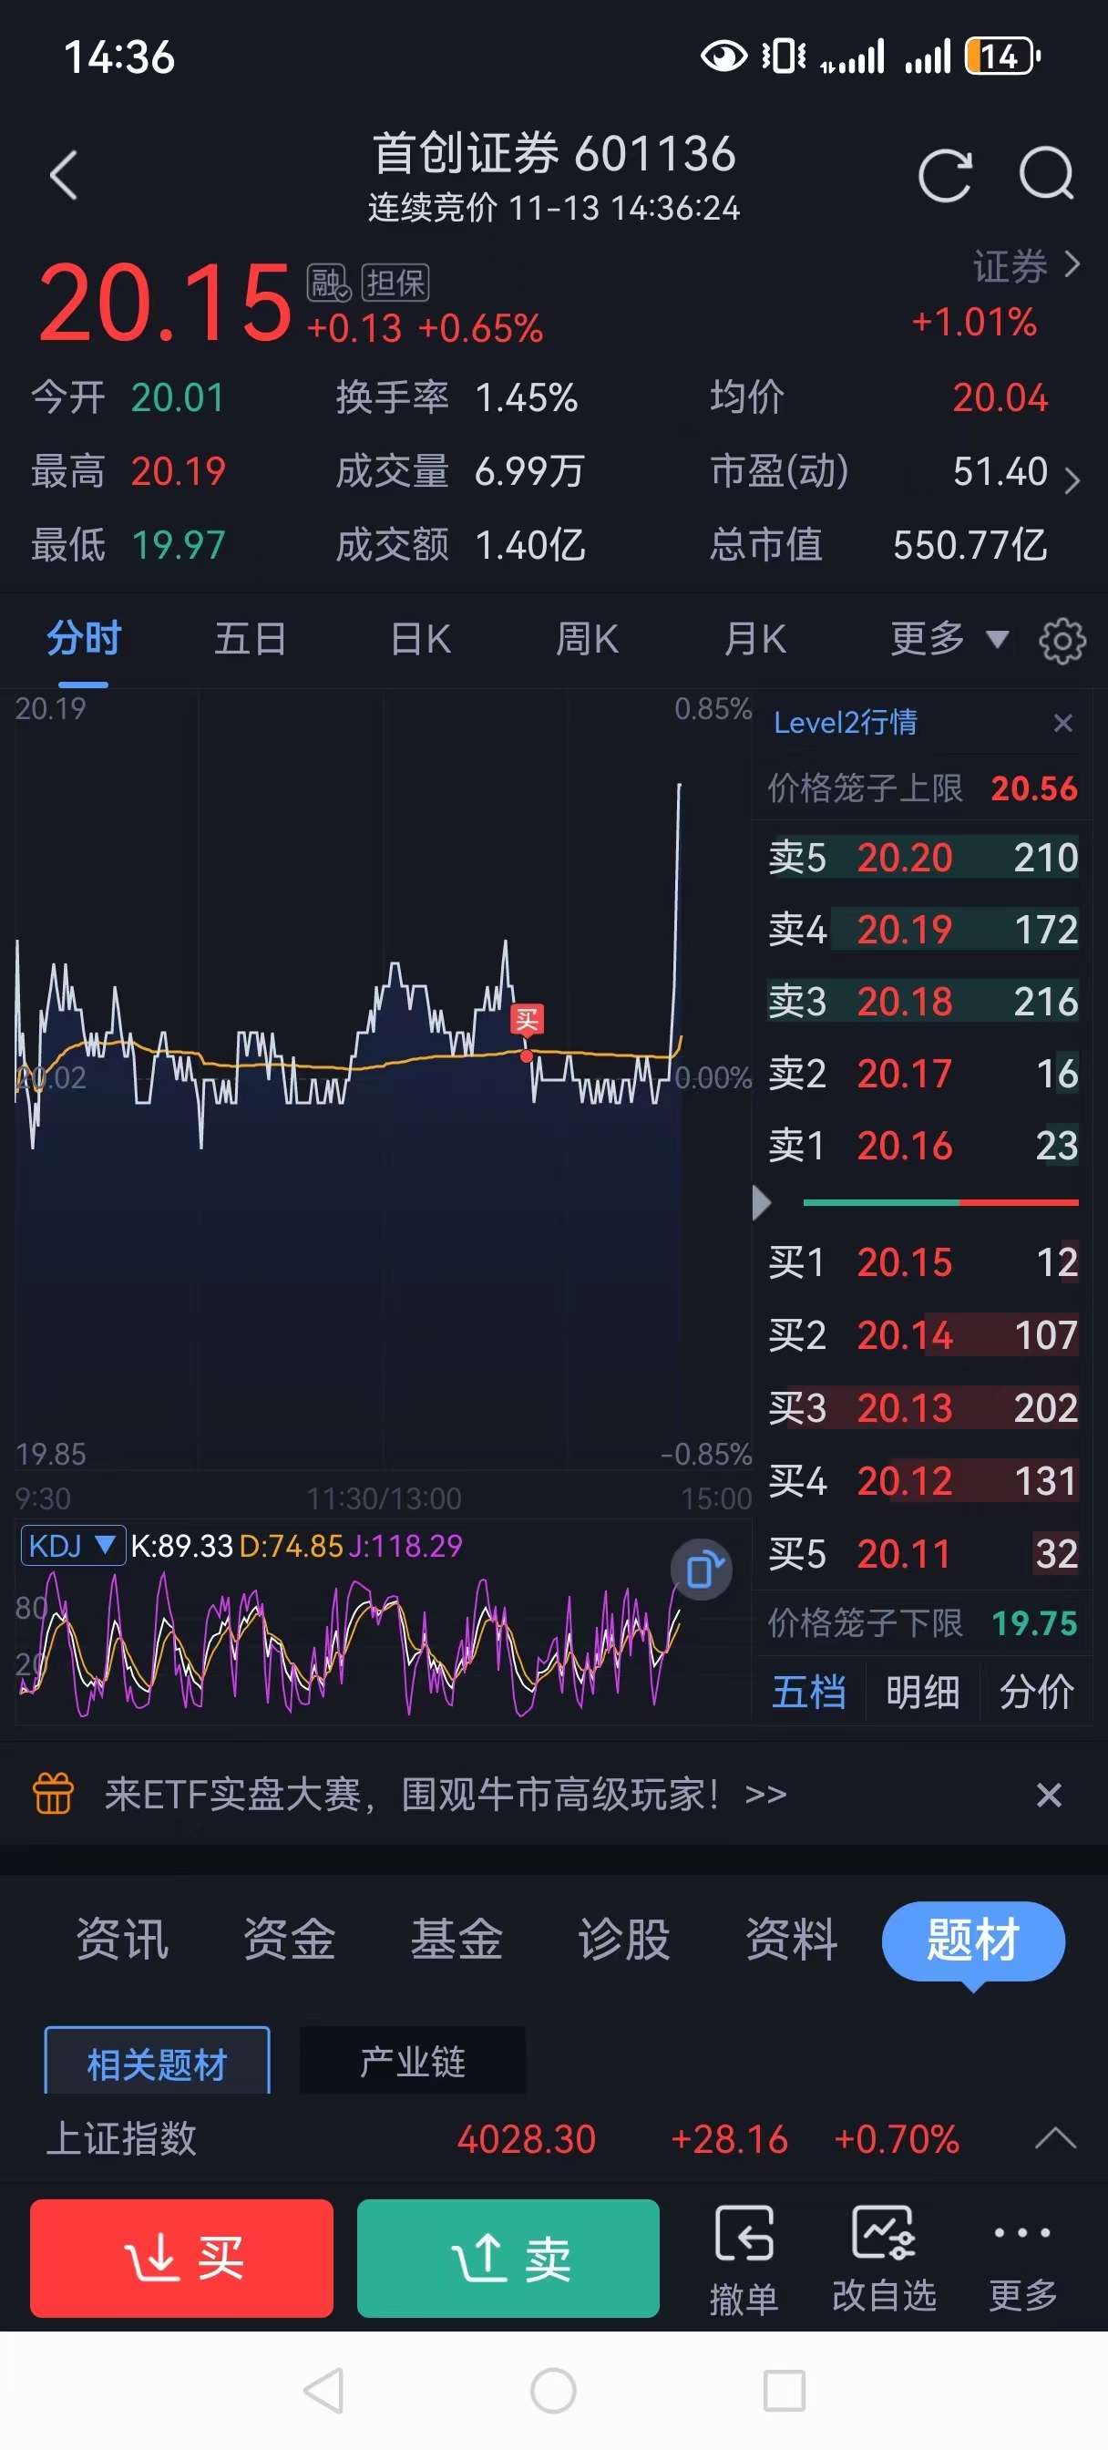Expand 市盈(动) details chevron

(1072, 480)
